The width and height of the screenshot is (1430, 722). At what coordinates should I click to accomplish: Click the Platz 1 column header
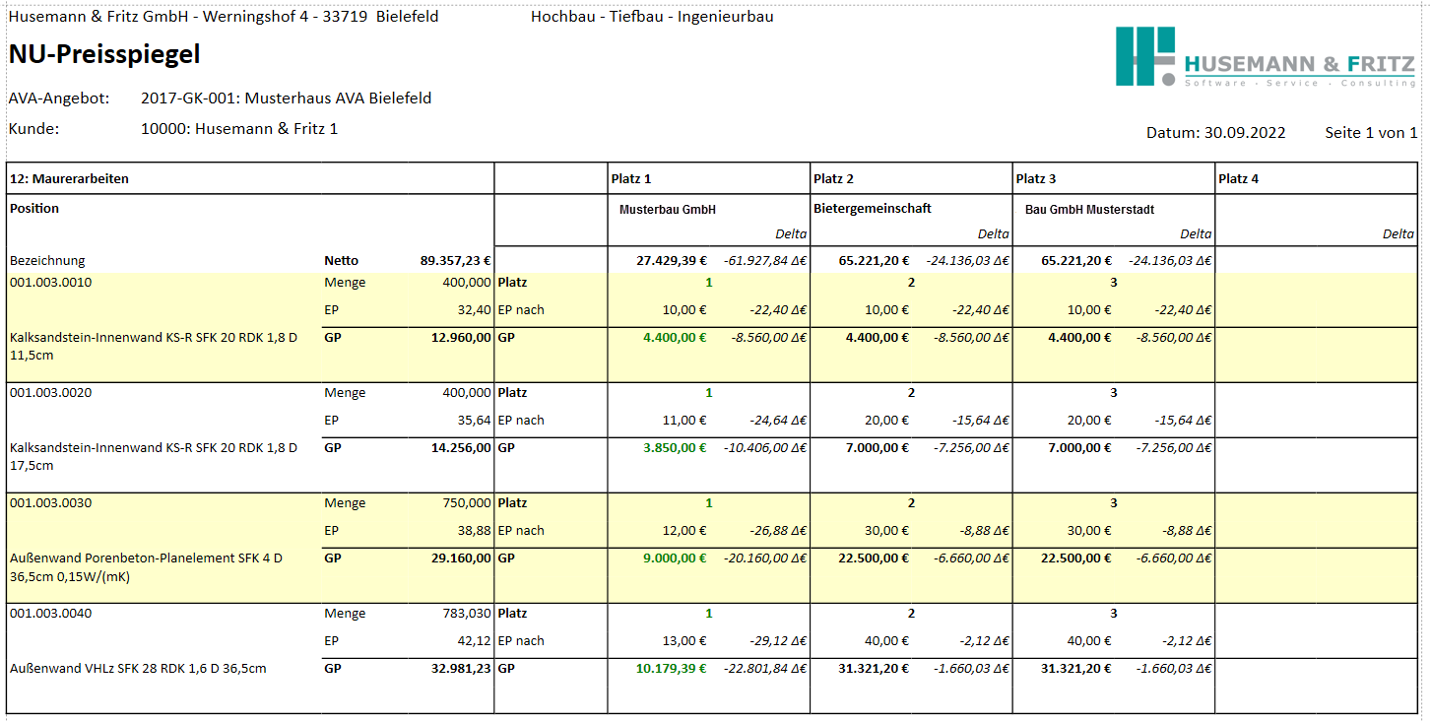(x=631, y=179)
